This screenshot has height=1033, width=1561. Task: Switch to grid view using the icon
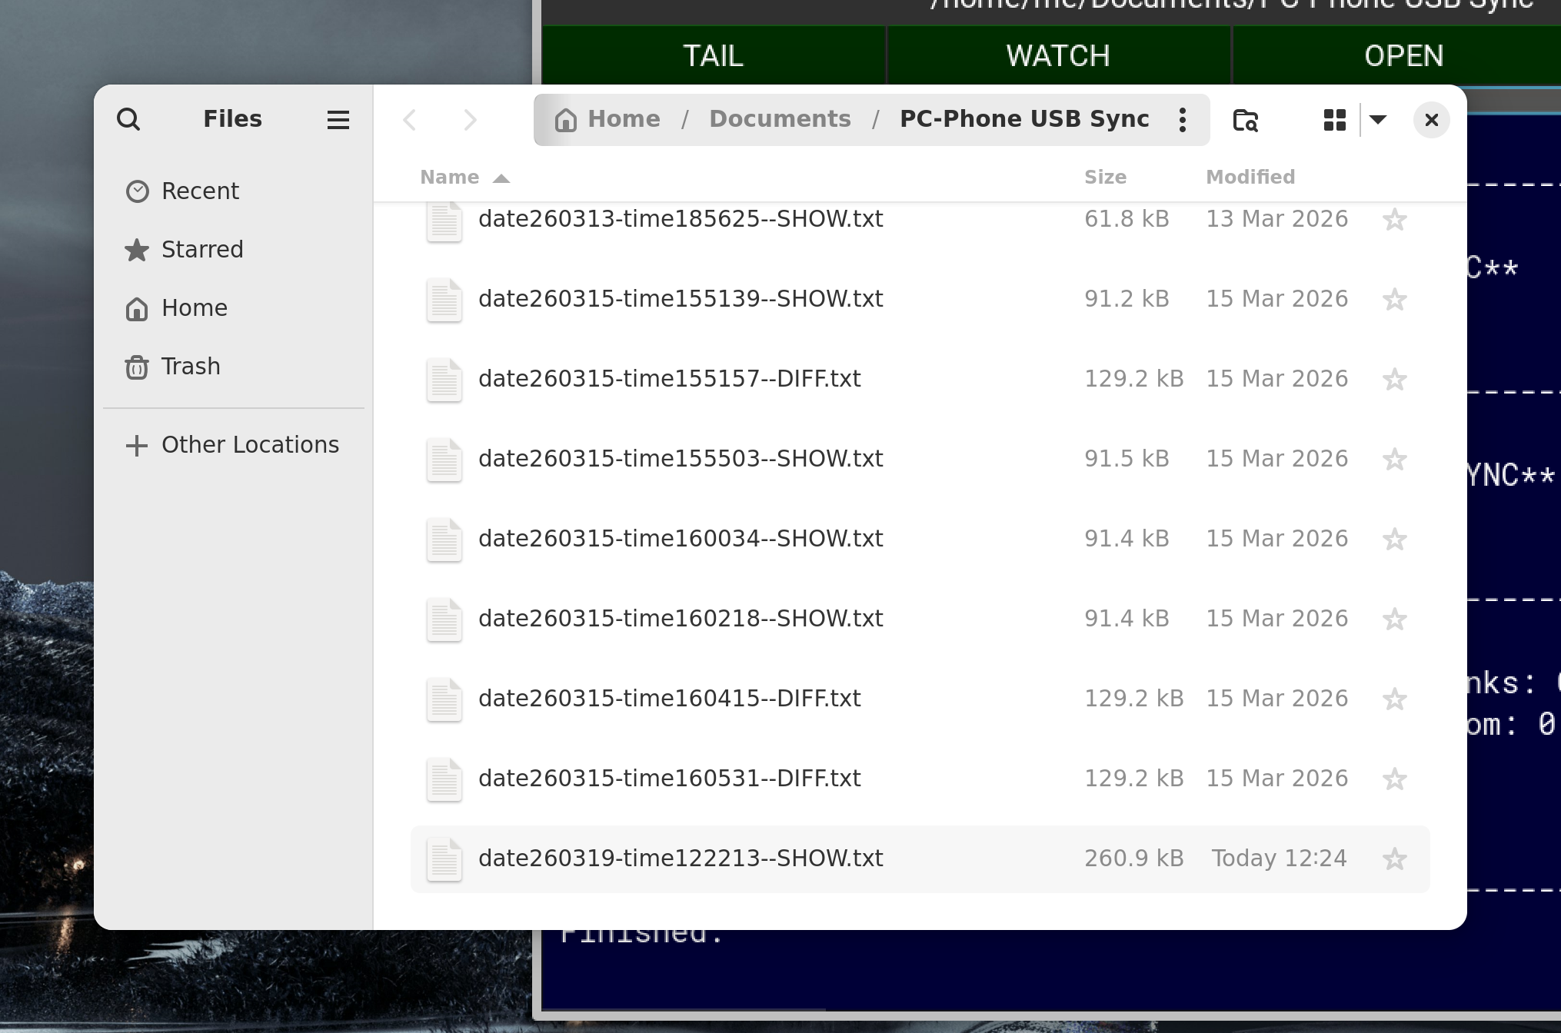(1334, 120)
